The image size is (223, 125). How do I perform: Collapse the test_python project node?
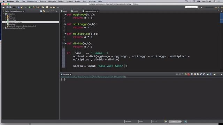[x=4, y=14]
